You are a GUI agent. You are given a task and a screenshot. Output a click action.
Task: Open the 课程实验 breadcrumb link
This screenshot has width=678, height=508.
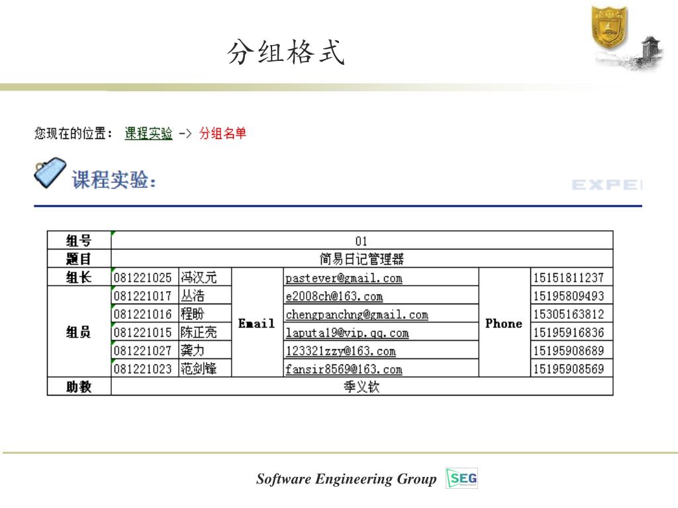tap(148, 133)
